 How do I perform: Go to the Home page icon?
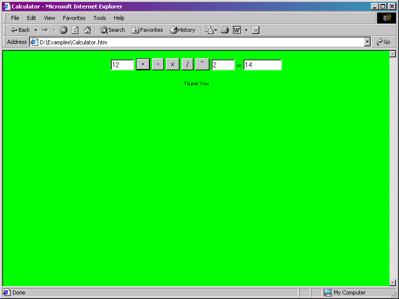pyautogui.click(x=87, y=30)
